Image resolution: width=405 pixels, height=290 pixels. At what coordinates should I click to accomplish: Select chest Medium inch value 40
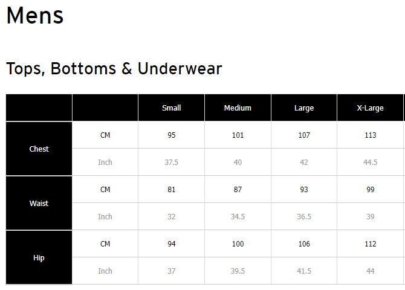click(238, 163)
